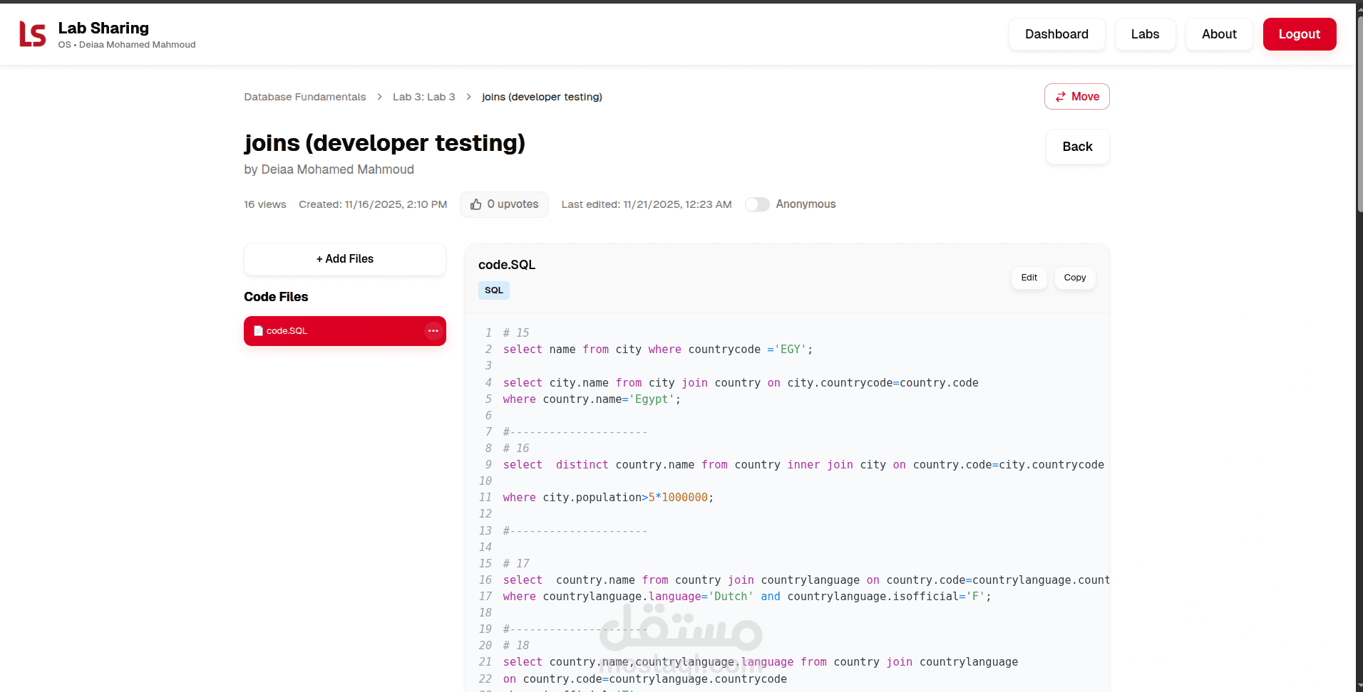This screenshot has width=1363, height=692.
Task: Click the code.SQL file document icon
Action: pyautogui.click(x=258, y=331)
